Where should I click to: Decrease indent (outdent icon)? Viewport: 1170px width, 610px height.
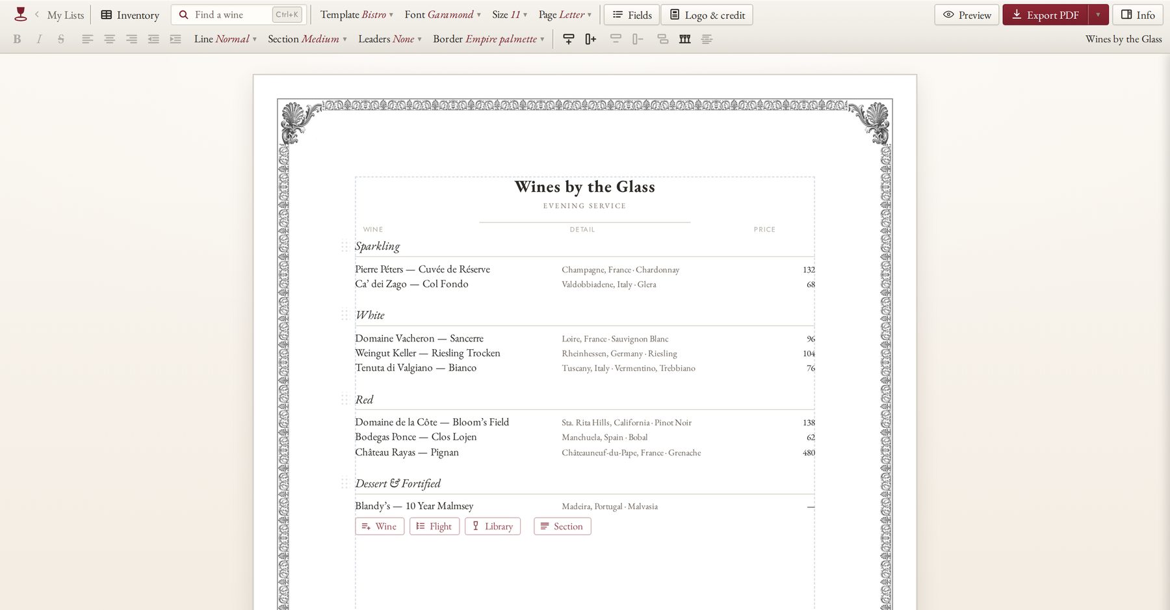click(x=153, y=39)
